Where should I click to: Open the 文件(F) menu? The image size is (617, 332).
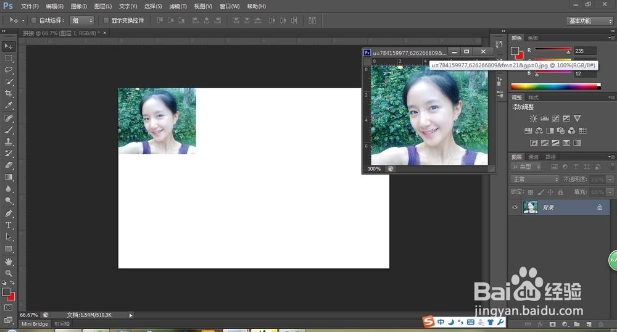[x=30, y=6]
